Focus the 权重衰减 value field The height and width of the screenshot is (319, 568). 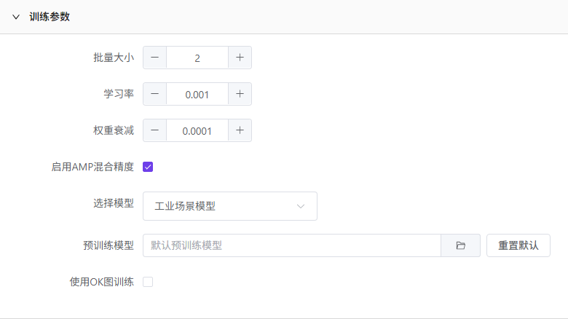click(197, 130)
